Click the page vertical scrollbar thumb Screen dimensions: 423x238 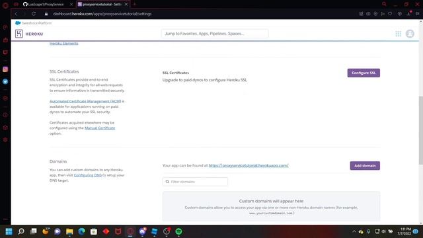click(420, 130)
